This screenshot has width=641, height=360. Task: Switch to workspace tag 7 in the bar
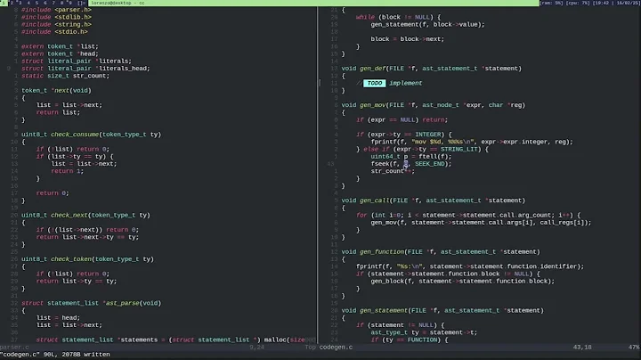53,3
